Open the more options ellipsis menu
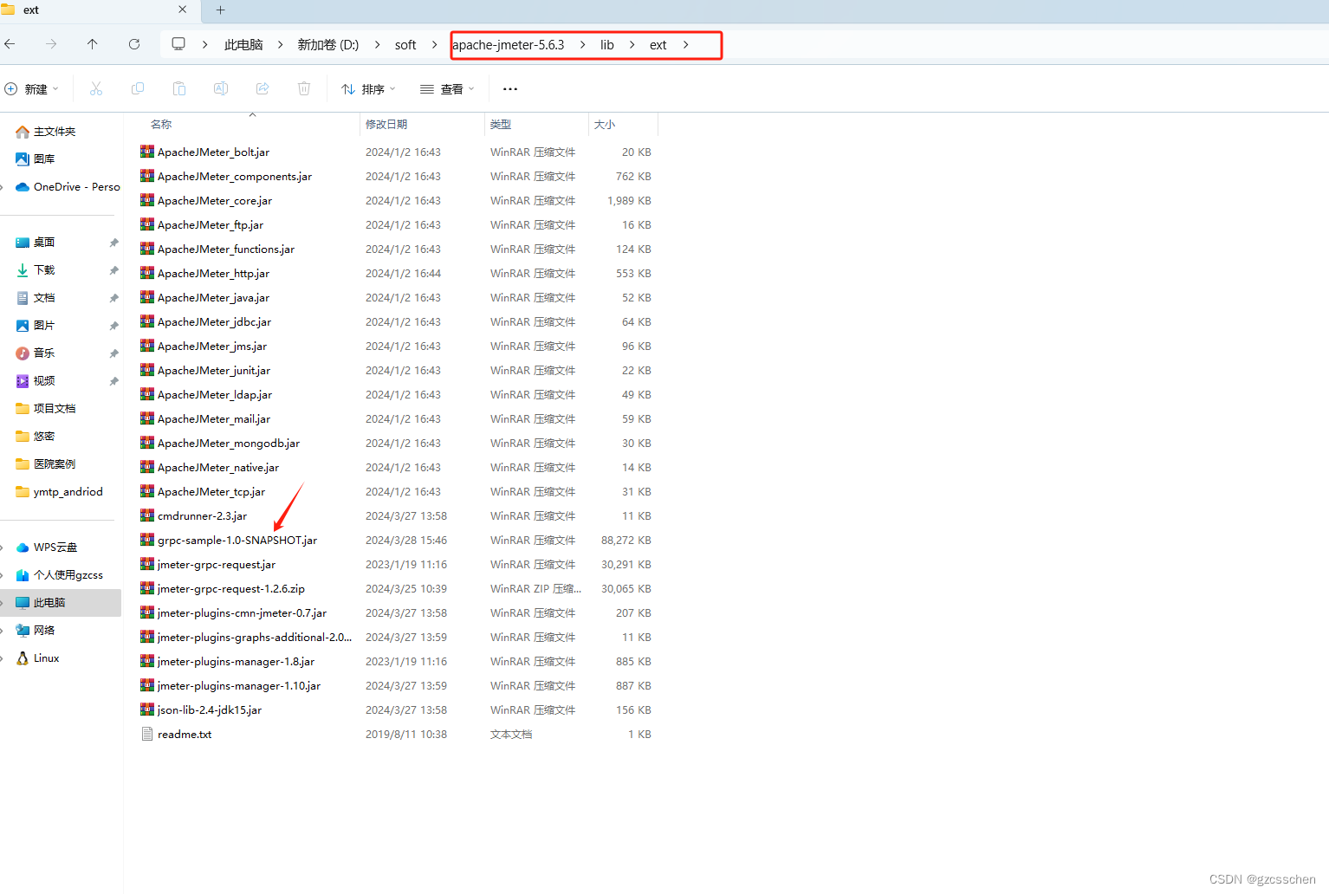 (x=510, y=88)
